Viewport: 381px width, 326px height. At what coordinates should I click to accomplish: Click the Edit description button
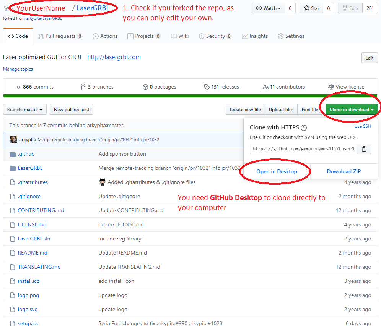coord(370,58)
